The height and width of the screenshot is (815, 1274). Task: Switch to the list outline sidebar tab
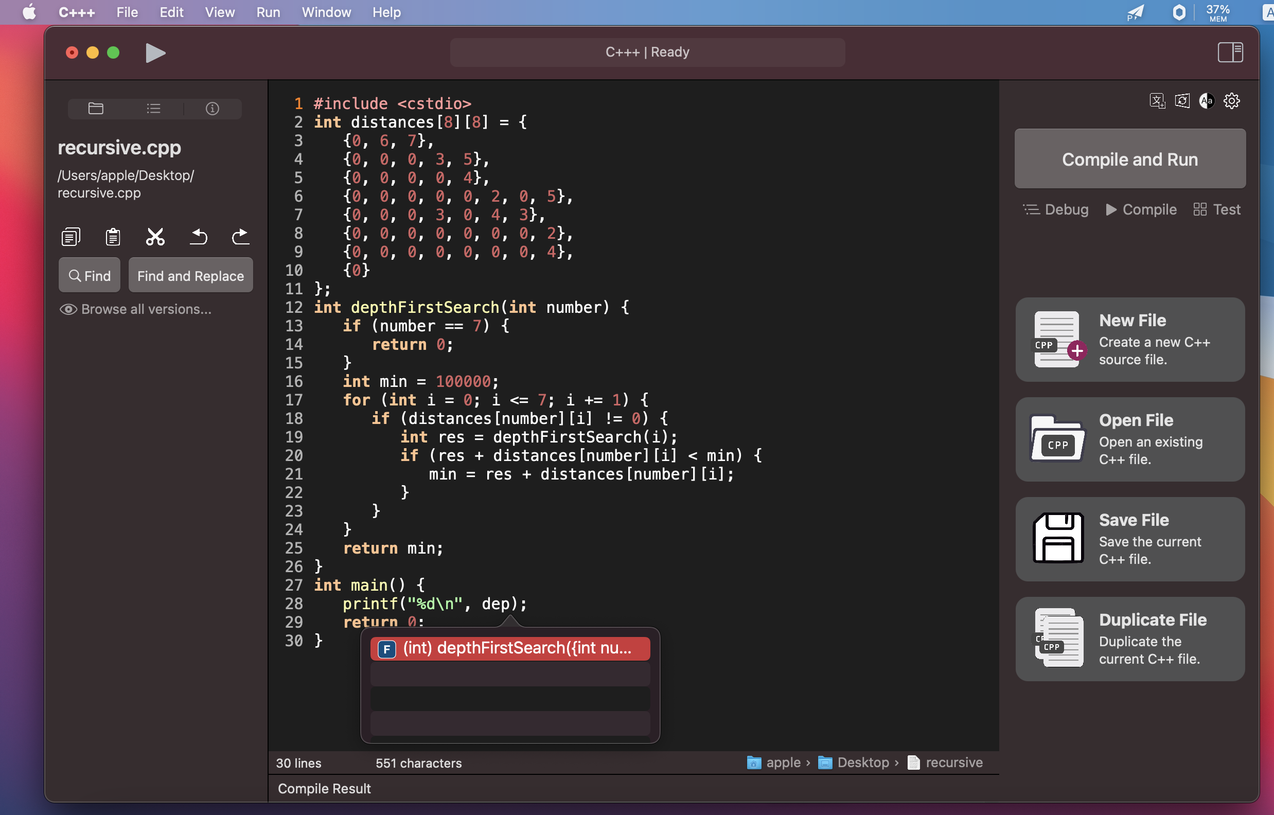coord(153,109)
